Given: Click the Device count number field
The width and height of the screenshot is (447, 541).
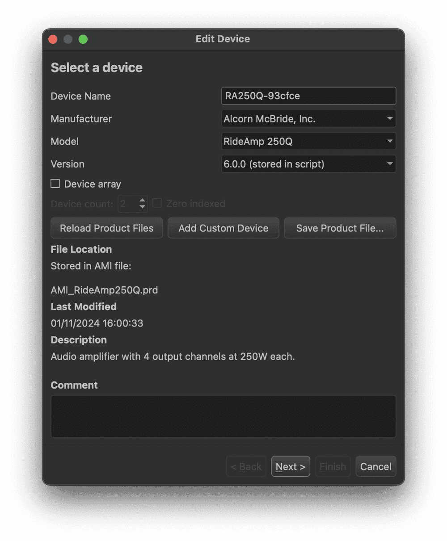Looking at the screenshot, I should (128, 204).
